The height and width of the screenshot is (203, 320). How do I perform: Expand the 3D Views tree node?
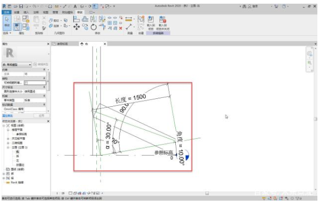click(8, 143)
